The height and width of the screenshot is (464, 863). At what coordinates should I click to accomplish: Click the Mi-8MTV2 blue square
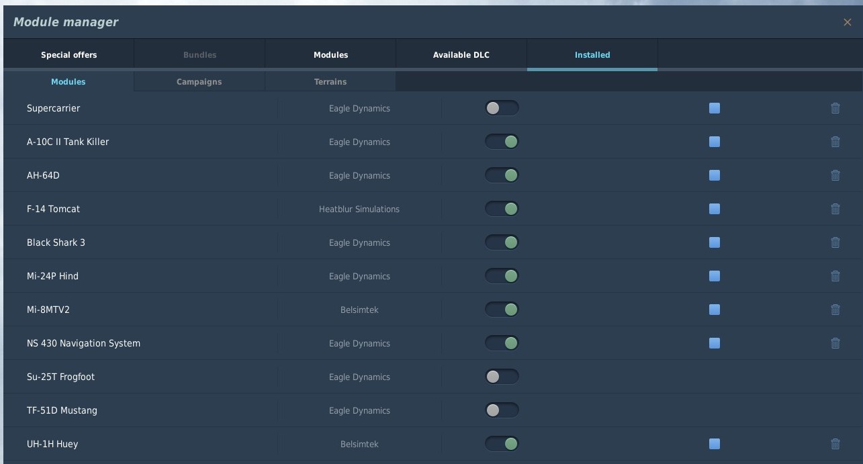(x=715, y=310)
